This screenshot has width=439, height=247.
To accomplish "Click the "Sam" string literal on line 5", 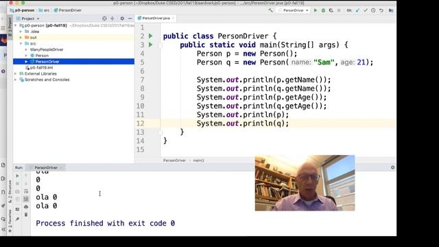I will point(324,62).
